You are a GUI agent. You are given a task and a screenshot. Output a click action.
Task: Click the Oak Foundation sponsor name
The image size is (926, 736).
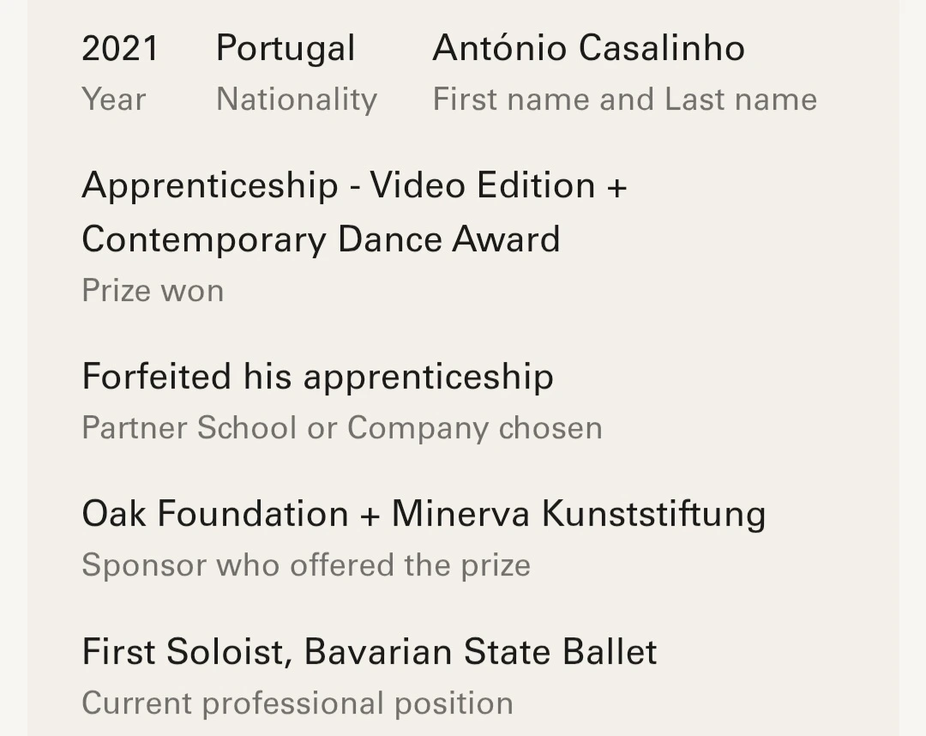[x=214, y=515]
